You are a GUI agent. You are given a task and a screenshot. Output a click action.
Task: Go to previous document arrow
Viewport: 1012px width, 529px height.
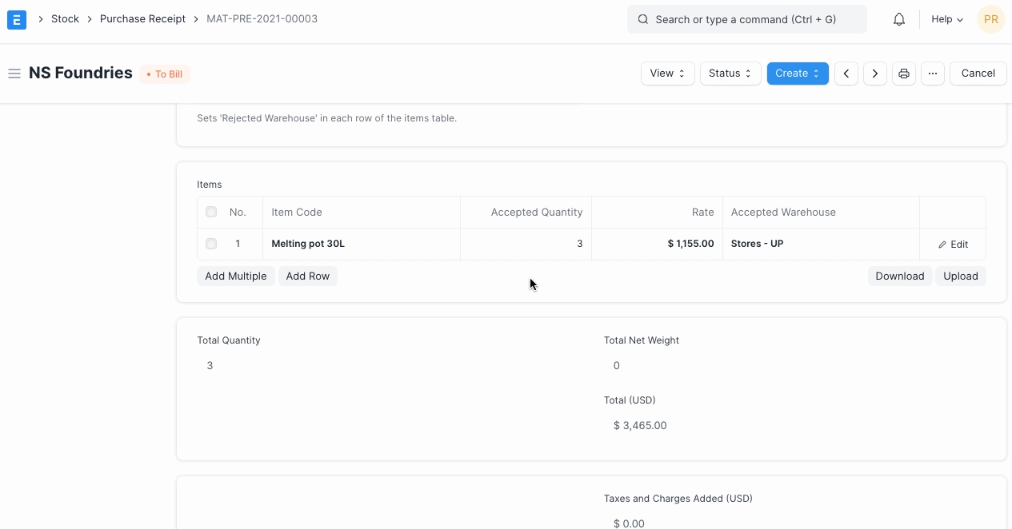[846, 74]
